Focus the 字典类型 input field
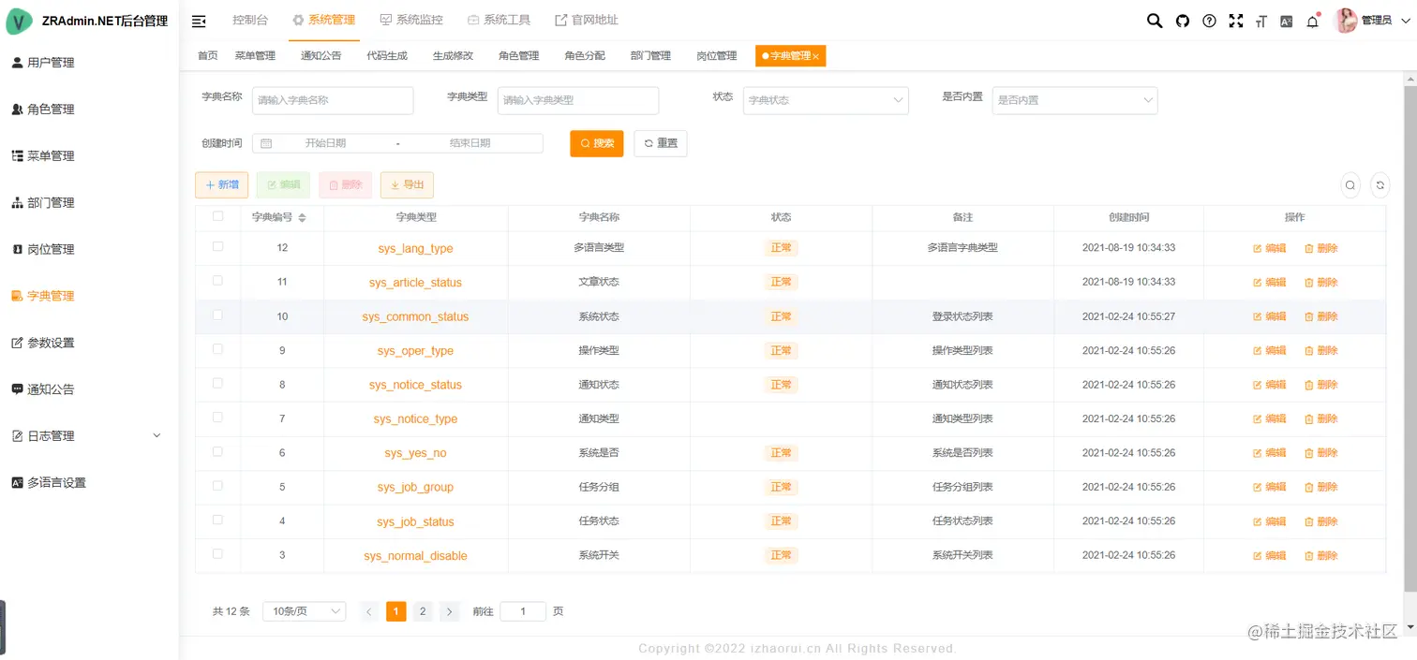This screenshot has width=1417, height=660. point(578,100)
